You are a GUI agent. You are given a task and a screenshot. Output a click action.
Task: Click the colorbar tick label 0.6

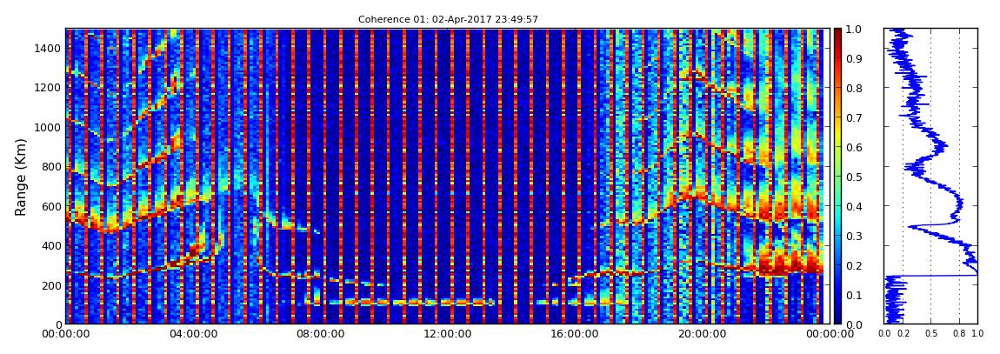pos(854,147)
